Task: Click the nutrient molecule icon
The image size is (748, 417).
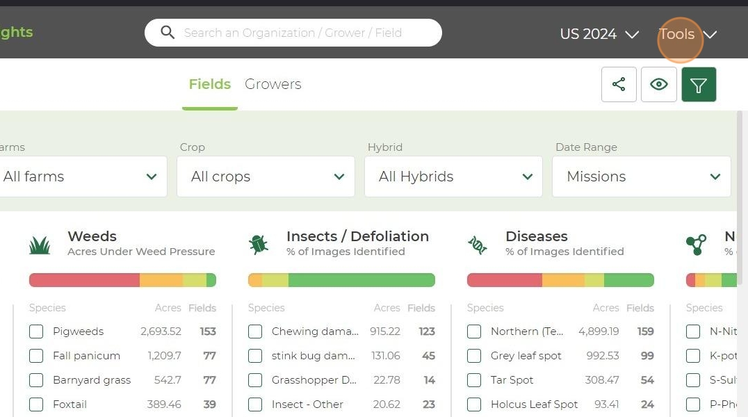Action: pyautogui.click(x=696, y=244)
